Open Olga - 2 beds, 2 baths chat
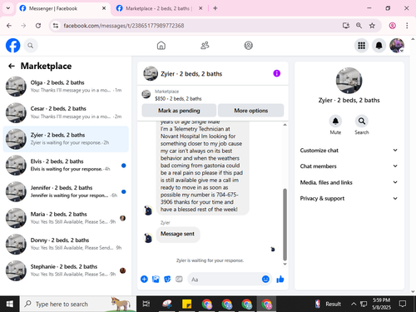 tap(66, 87)
